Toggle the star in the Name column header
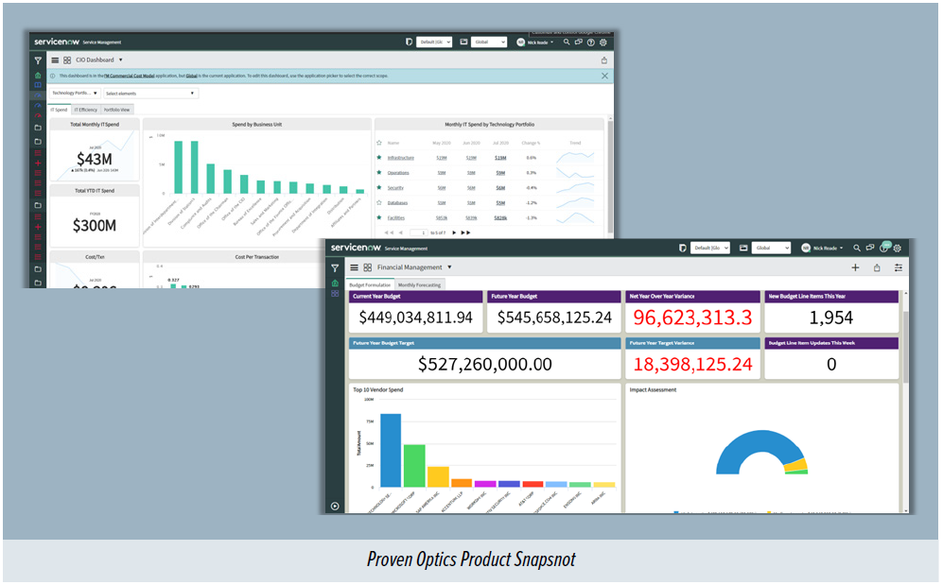 (379, 143)
